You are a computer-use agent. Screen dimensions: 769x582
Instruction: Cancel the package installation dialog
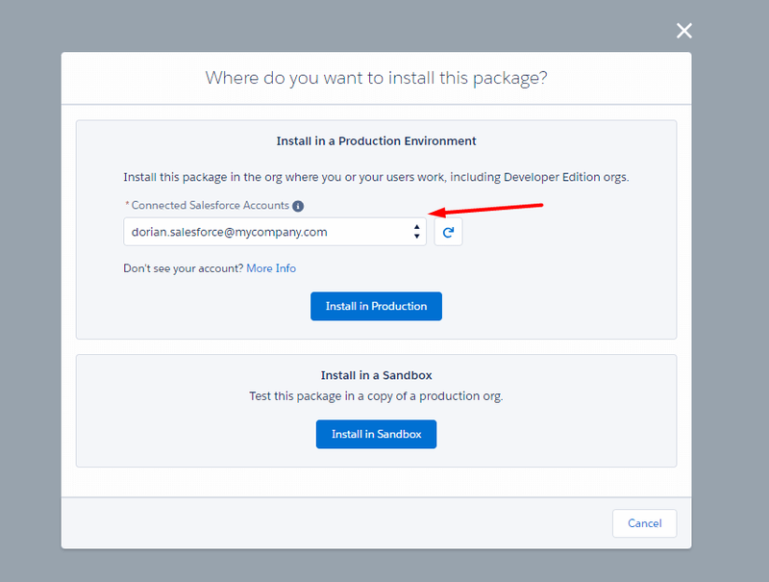point(644,523)
